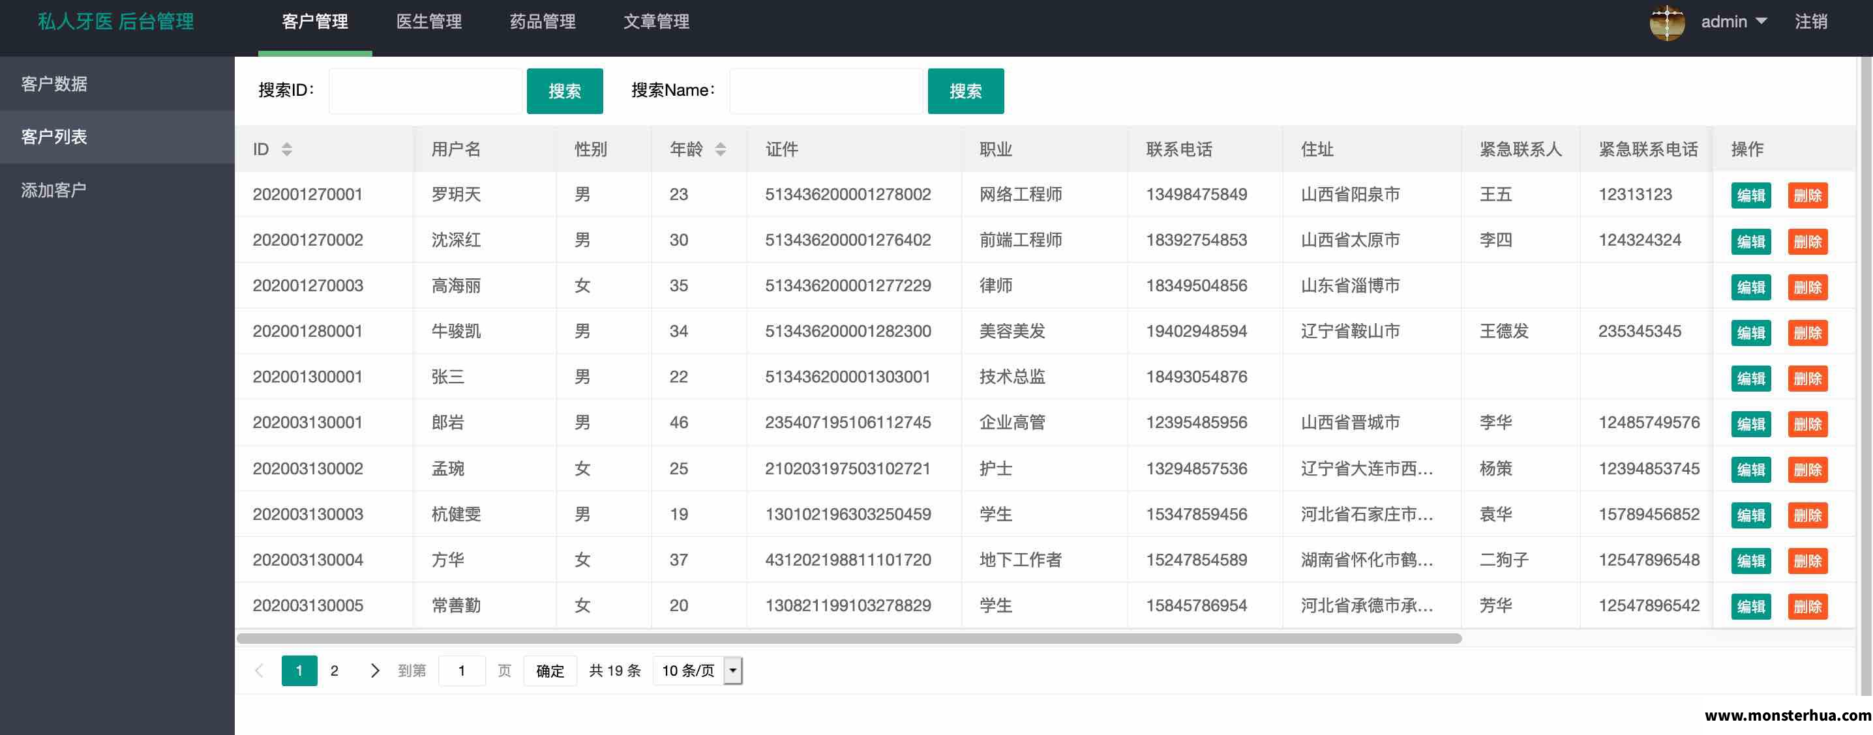Screen dimensions: 1873x735
Task: Delete customer 张三 row
Action: click(1808, 379)
